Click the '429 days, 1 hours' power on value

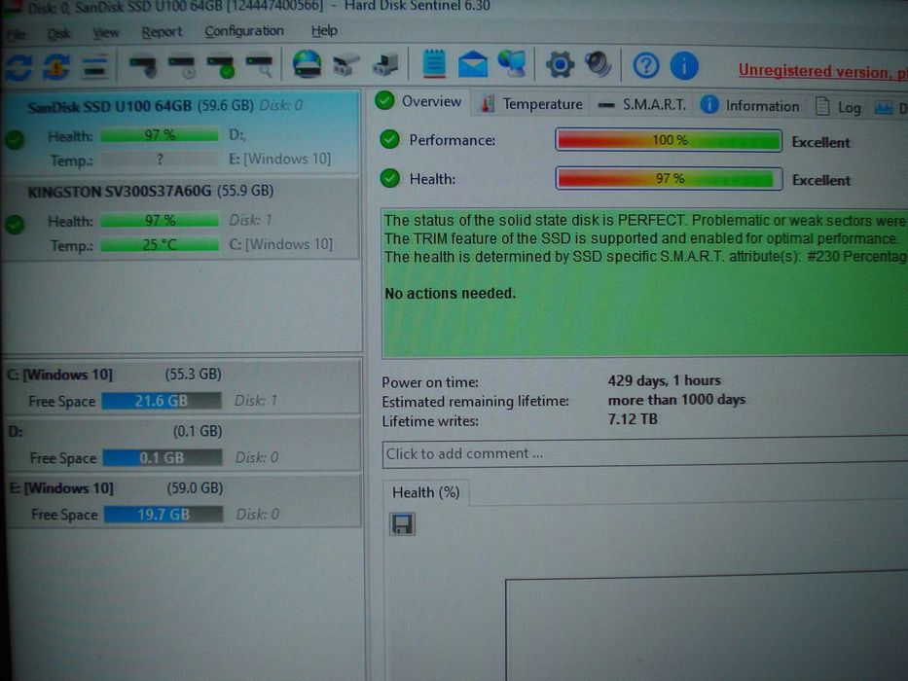click(664, 380)
